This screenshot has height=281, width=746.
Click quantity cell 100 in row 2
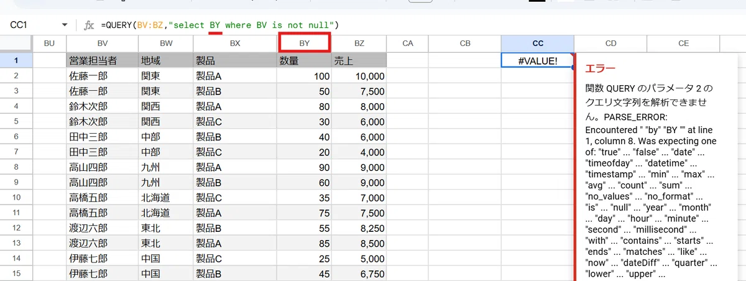[304, 76]
